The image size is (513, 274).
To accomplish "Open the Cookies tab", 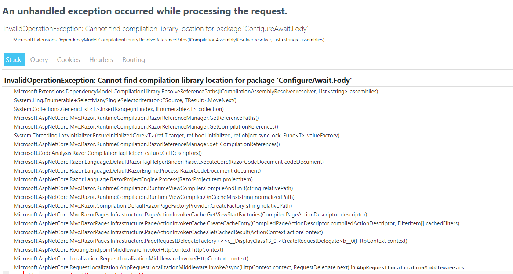I will click(x=68, y=59).
